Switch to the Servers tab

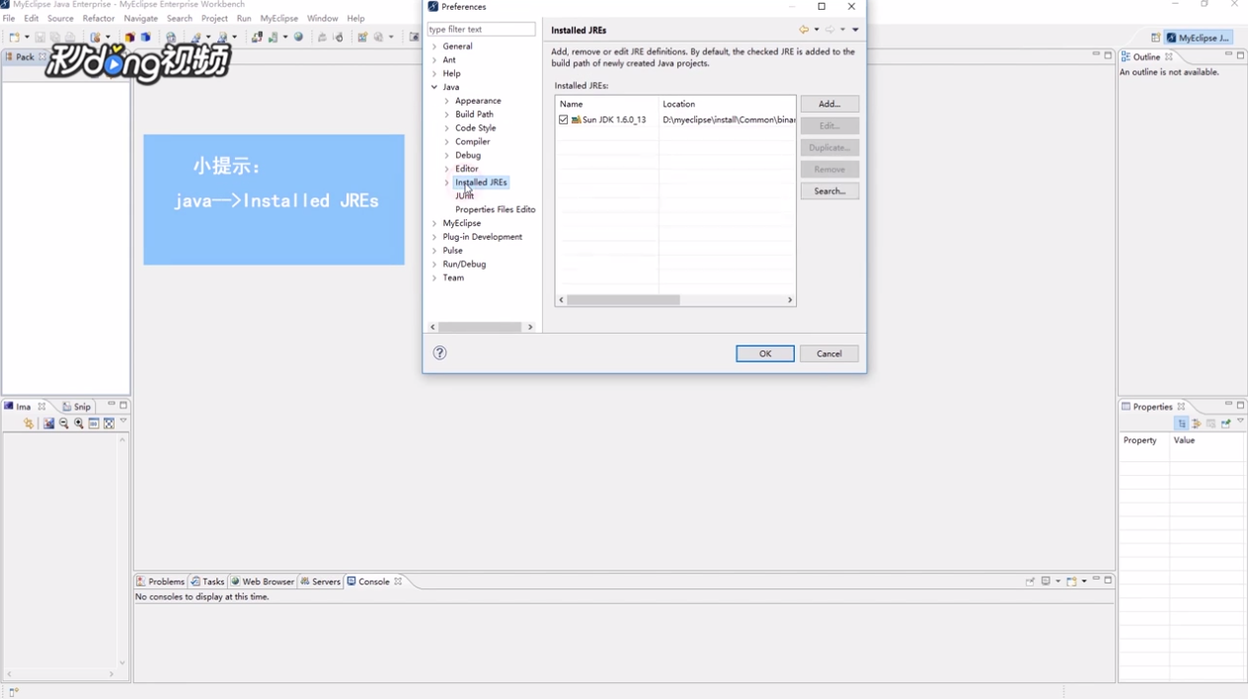tap(320, 582)
